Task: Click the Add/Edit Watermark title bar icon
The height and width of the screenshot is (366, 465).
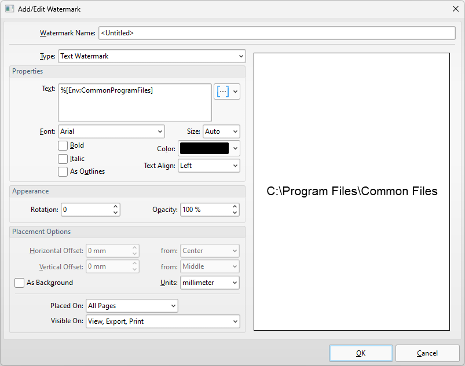Action: [x=9, y=9]
